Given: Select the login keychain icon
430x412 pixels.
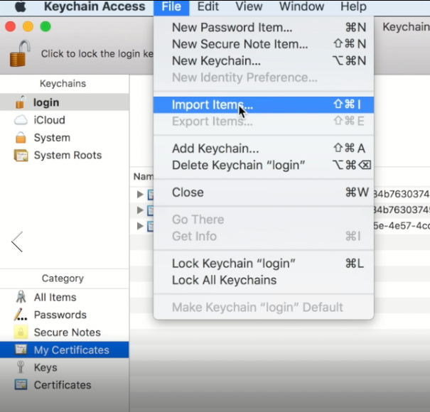Looking at the screenshot, I should (x=21, y=102).
